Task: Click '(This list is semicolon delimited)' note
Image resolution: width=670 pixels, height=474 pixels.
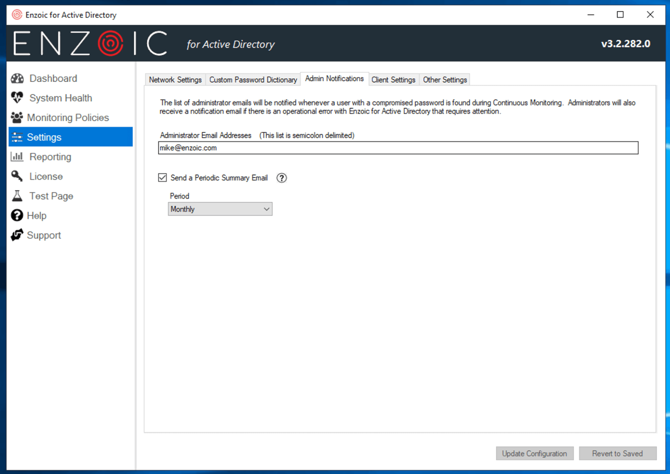Action: click(307, 135)
